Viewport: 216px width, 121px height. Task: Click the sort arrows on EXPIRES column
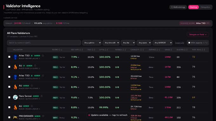pyautogui.click(x=159, y=50)
